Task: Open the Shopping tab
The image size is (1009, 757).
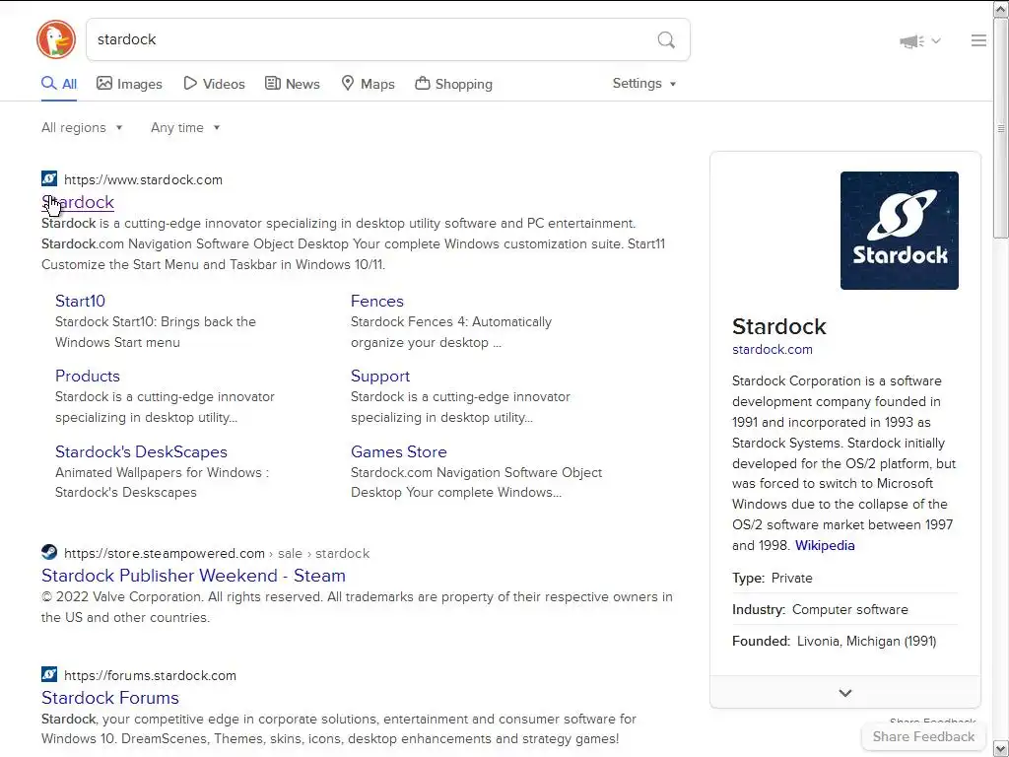Action: tap(453, 84)
